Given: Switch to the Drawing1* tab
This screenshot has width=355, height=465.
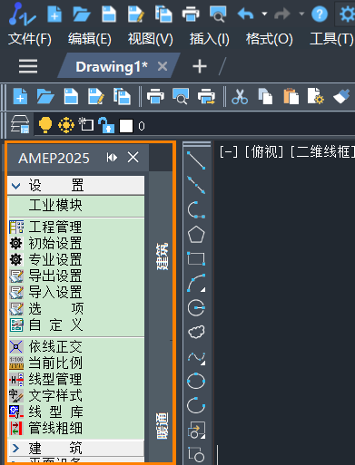Looking at the screenshot, I should coord(112,66).
